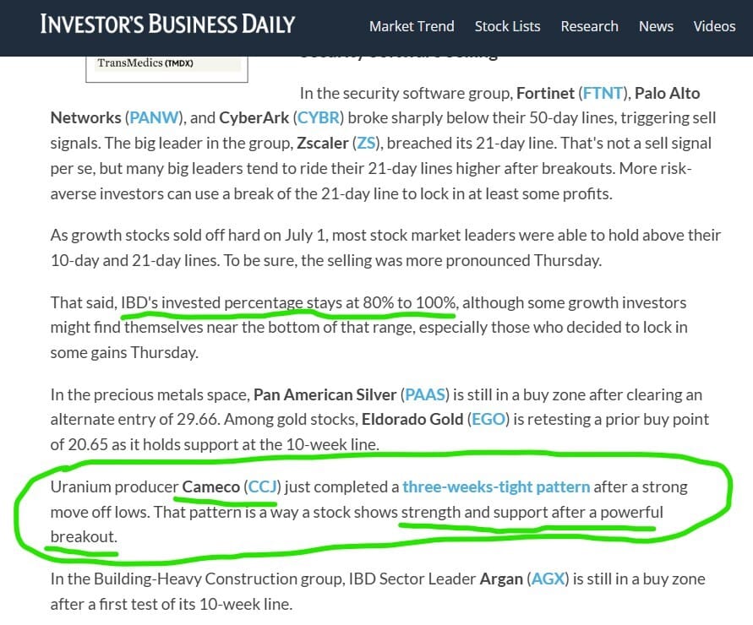This screenshot has height=625, width=753.
Task: Open the PAAS ticker link
Action: click(423, 394)
